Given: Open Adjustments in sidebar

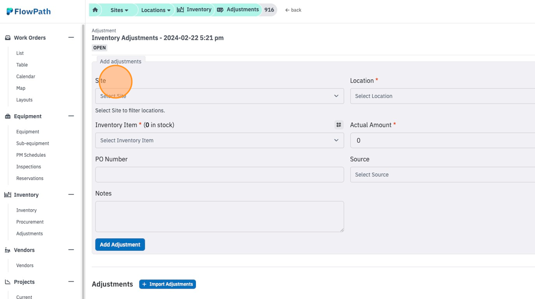Looking at the screenshot, I should point(29,234).
